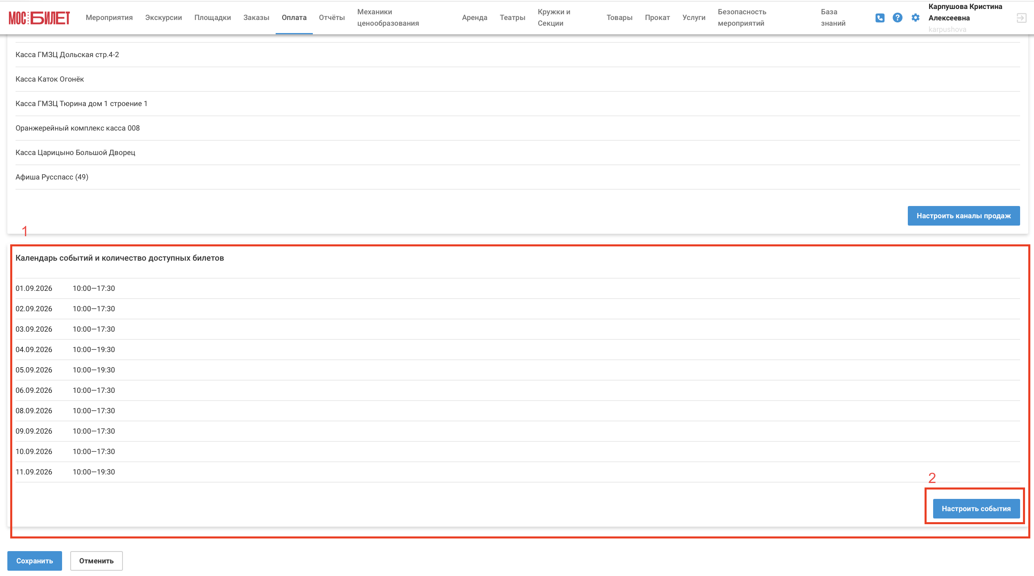Click Настроить каналы продаж button
This screenshot has height=576, width=1034.
964,216
